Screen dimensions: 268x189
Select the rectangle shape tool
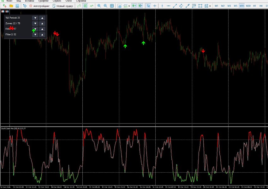click(200, 6)
